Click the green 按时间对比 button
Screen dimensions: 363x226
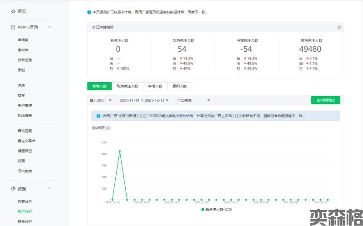(325, 100)
